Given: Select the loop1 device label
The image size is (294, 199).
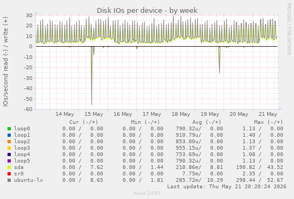Looking at the screenshot, I should point(22,135).
